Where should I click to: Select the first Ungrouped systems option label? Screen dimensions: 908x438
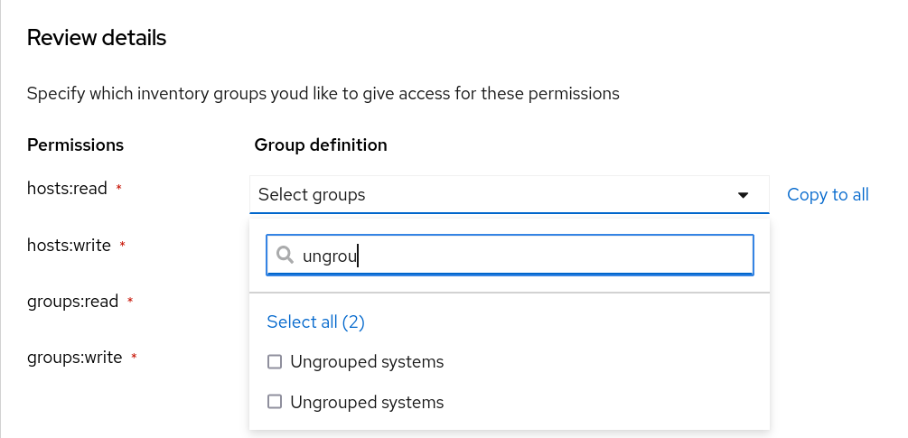[x=367, y=362]
